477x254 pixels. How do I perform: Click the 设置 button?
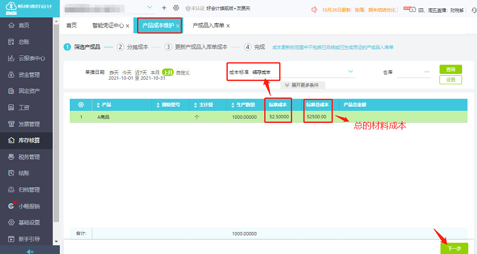click(x=451, y=80)
